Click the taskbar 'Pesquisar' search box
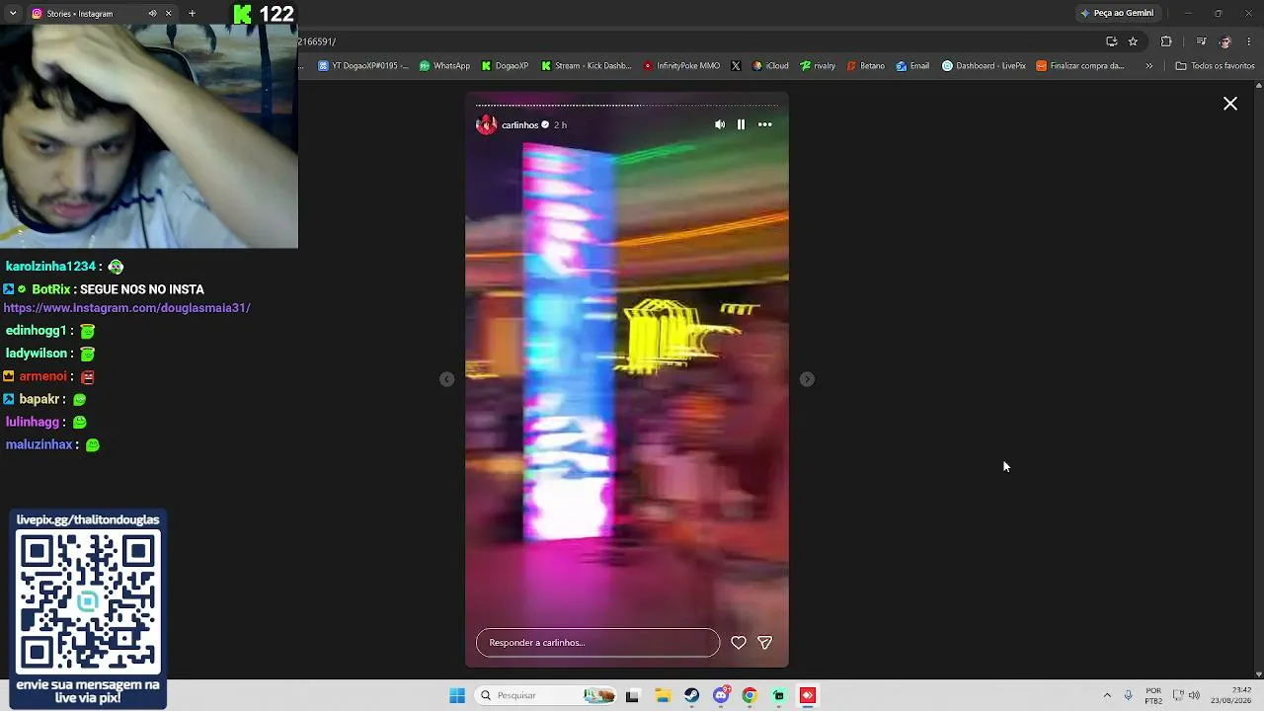 (x=545, y=695)
